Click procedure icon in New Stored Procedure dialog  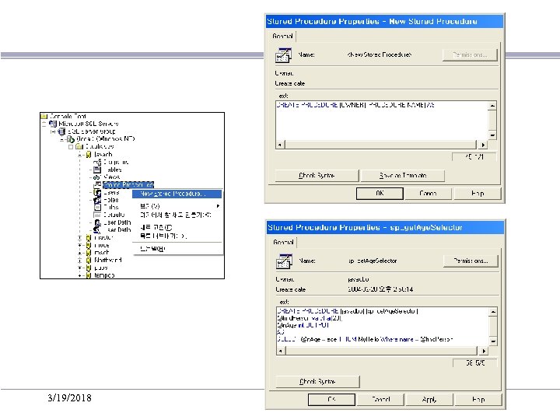click(283, 55)
